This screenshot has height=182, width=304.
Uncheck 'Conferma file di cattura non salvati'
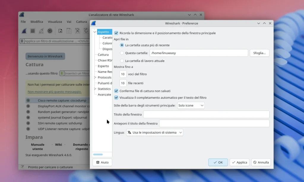coord(116,91)
